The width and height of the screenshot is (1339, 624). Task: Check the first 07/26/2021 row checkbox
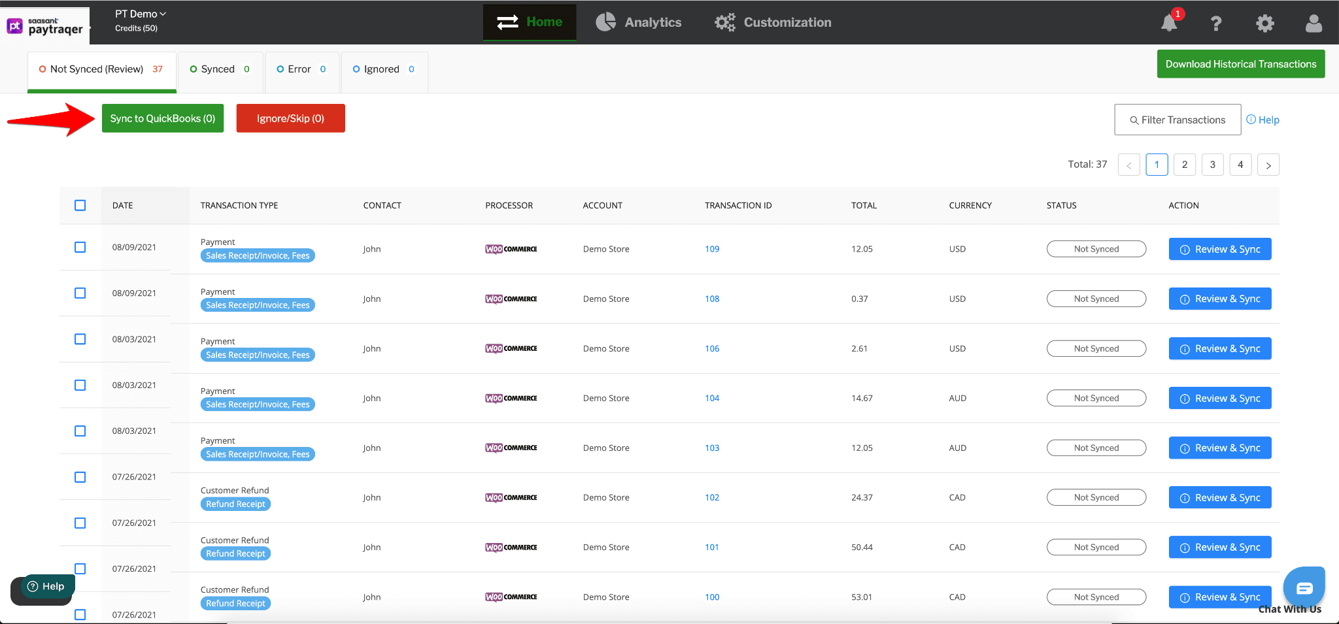[80, 477]
